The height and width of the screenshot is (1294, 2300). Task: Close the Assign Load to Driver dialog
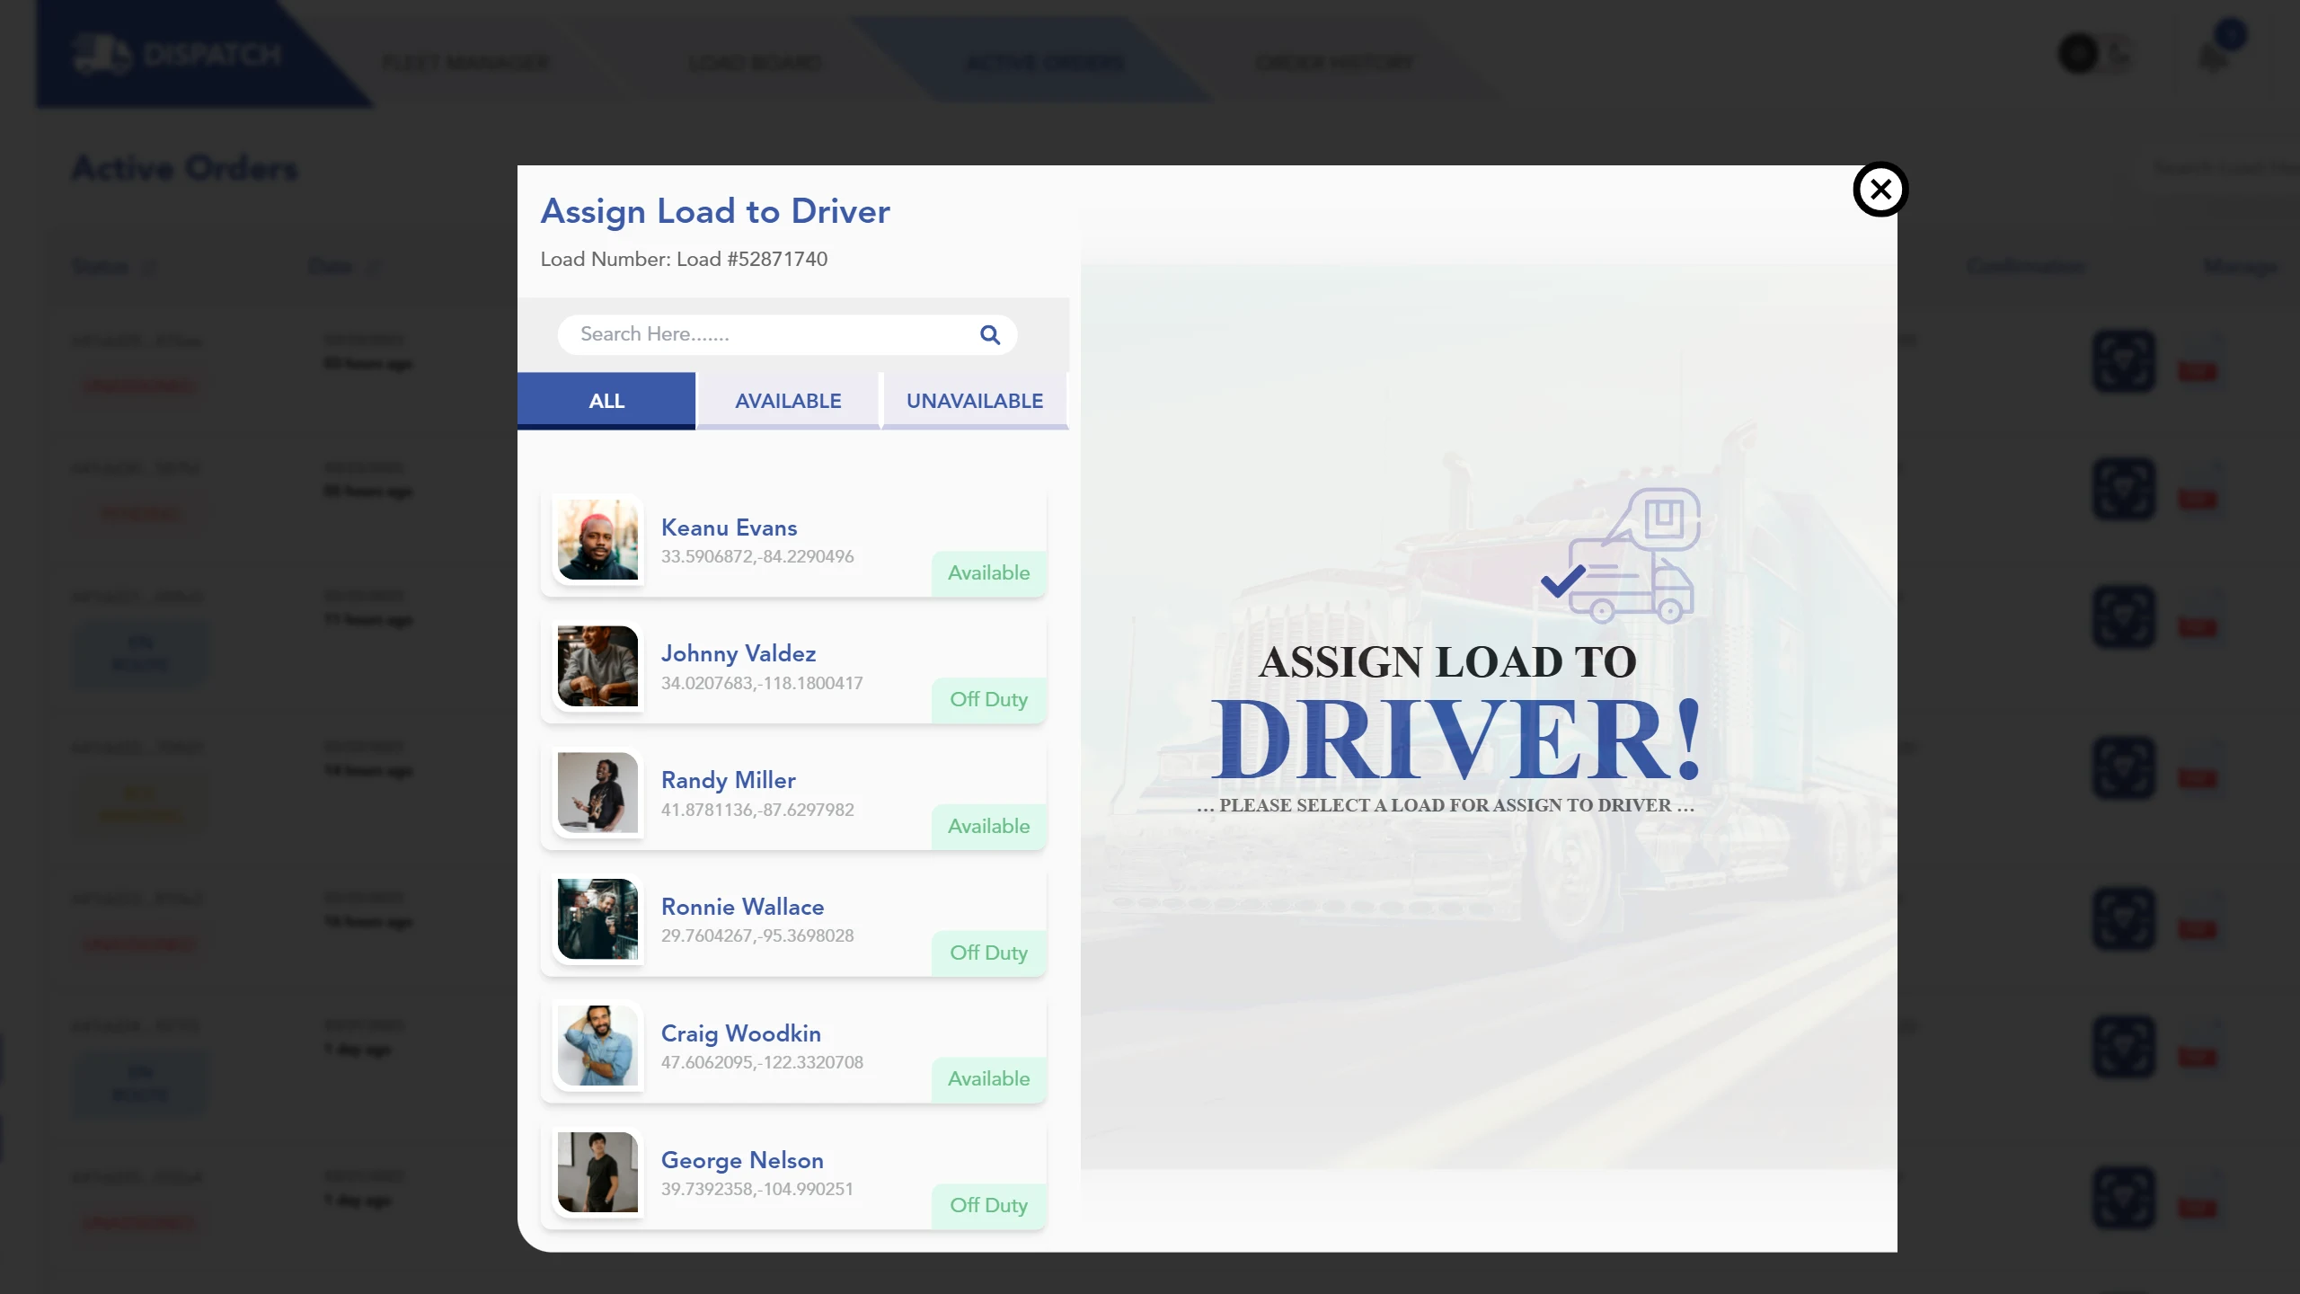tap(1880, 190)
